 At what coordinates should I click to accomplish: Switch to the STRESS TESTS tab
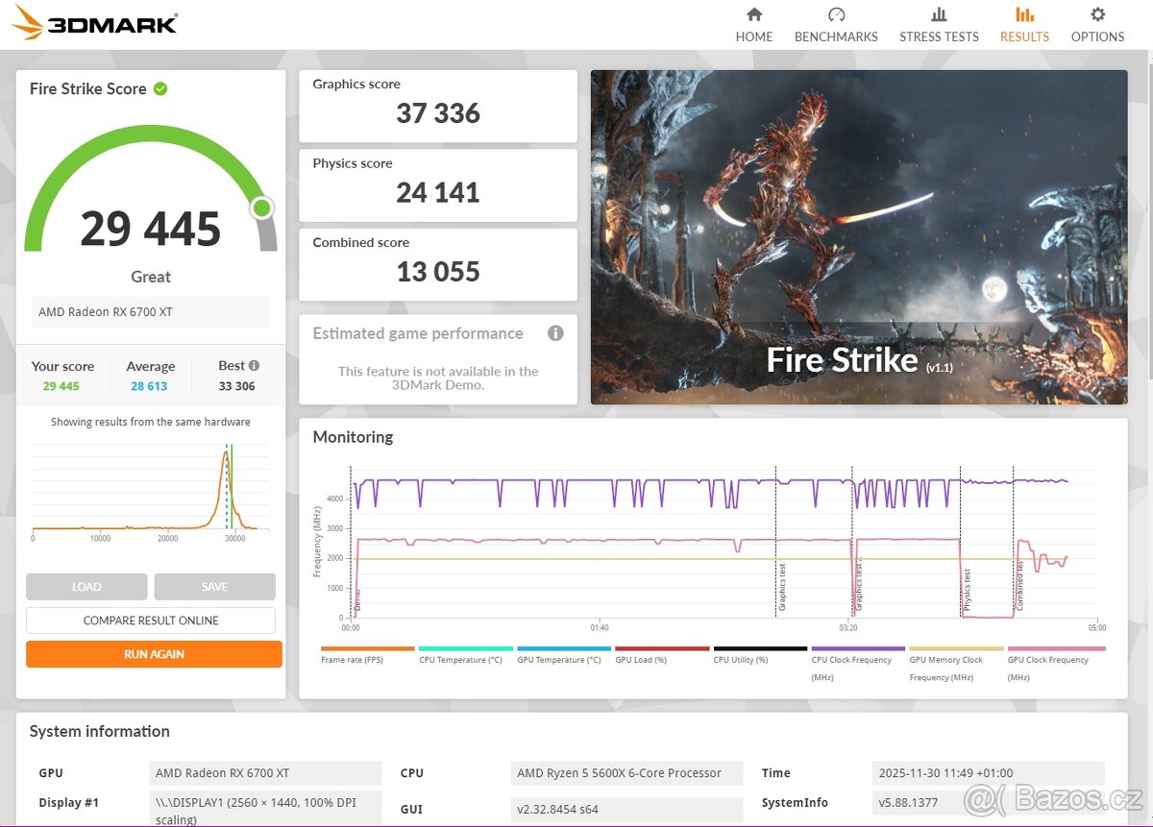pyautogui.click(x=939, y=14)
